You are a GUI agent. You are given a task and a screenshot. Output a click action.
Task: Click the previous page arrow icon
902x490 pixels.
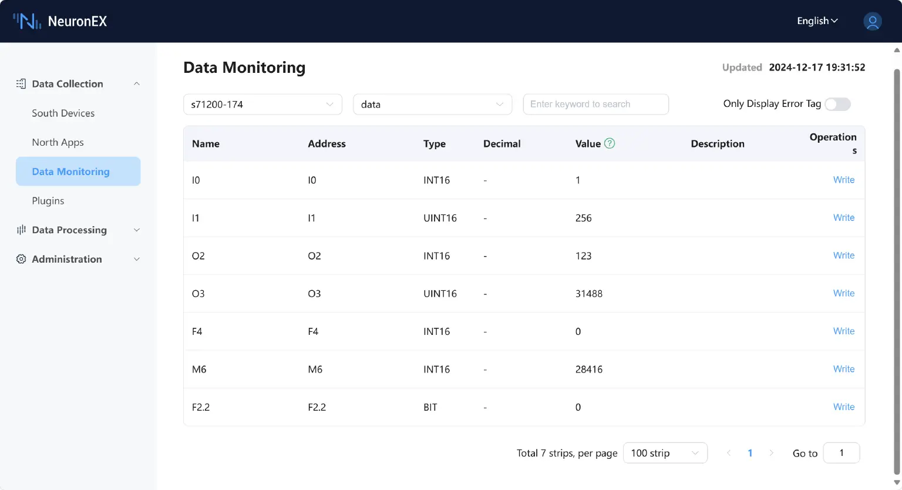point(729,453)
